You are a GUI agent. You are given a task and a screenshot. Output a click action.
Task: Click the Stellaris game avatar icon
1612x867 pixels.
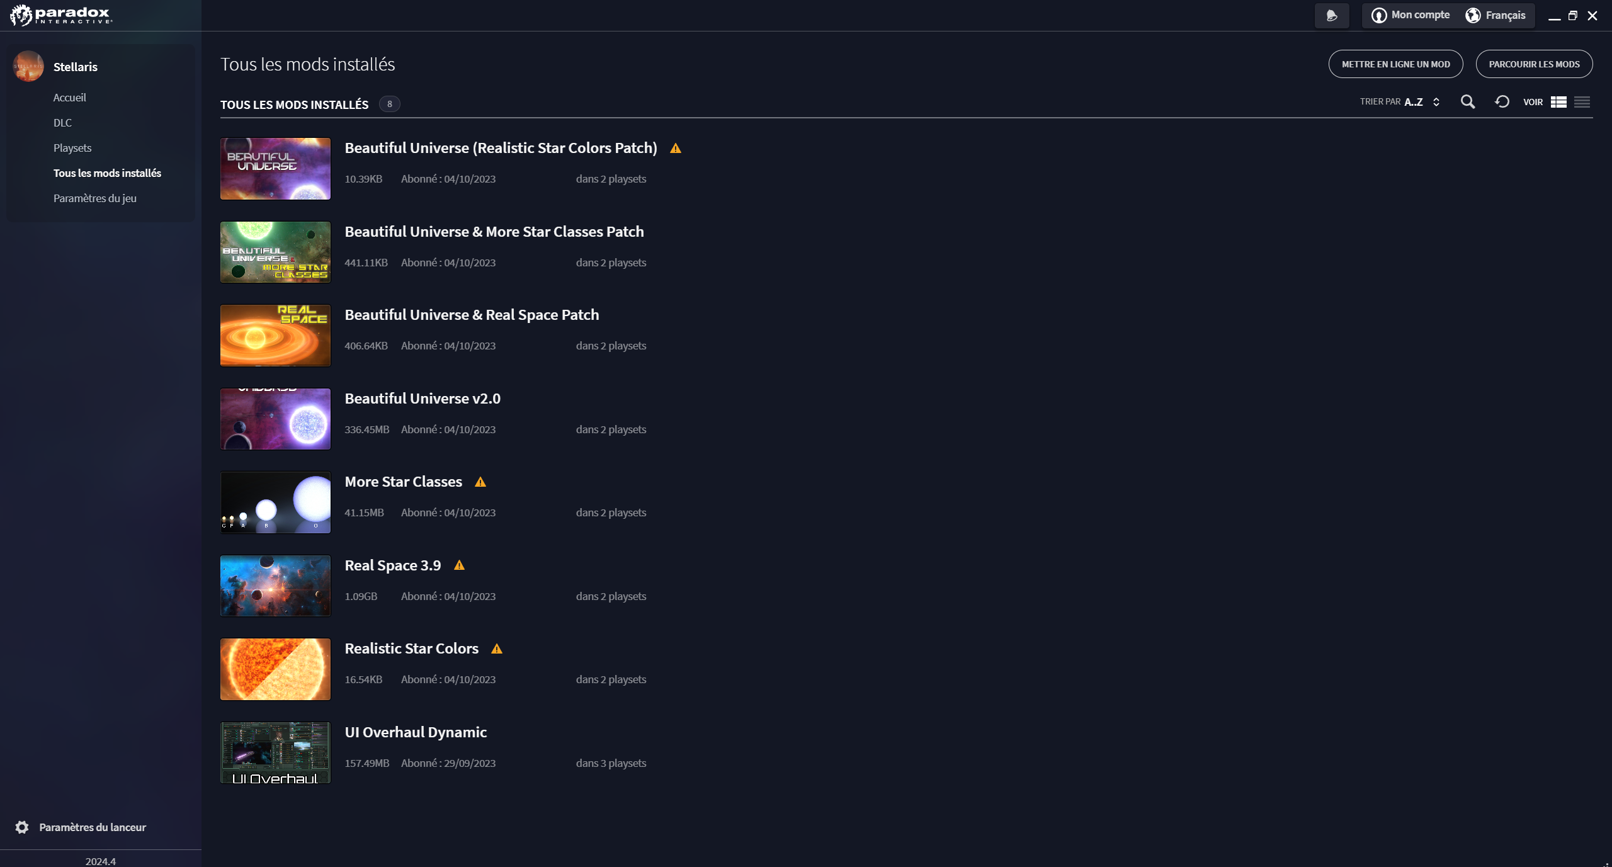28,66
